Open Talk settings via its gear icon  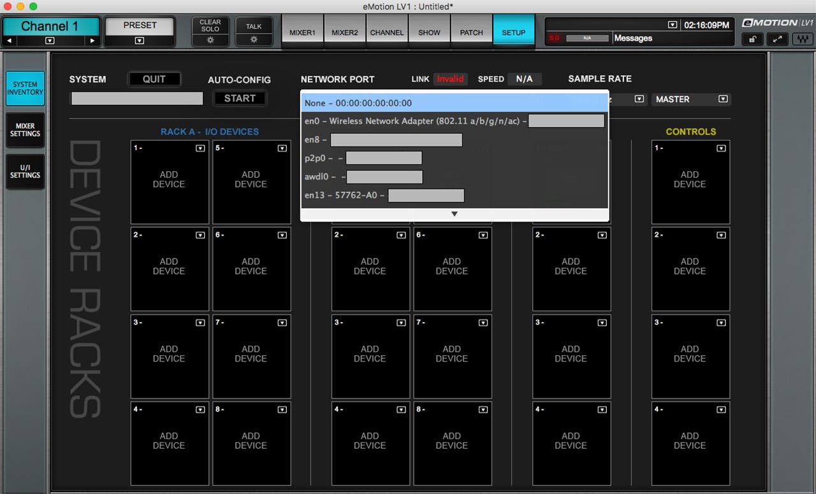coord(254,39)
